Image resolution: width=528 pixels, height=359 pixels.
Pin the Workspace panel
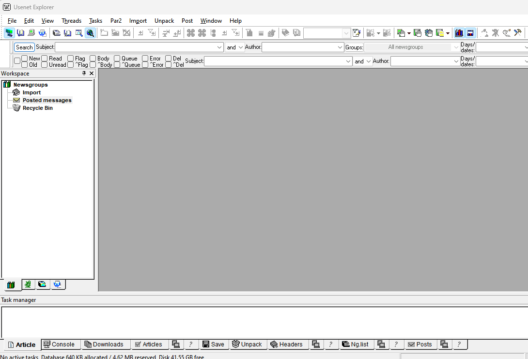point(84,74)
